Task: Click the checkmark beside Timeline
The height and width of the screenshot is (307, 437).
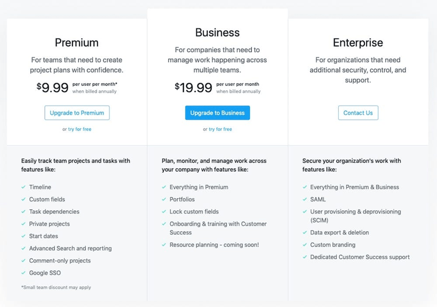Action: pos(23,187)
